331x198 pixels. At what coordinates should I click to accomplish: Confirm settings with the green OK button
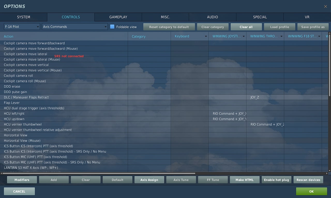[311, 191]
